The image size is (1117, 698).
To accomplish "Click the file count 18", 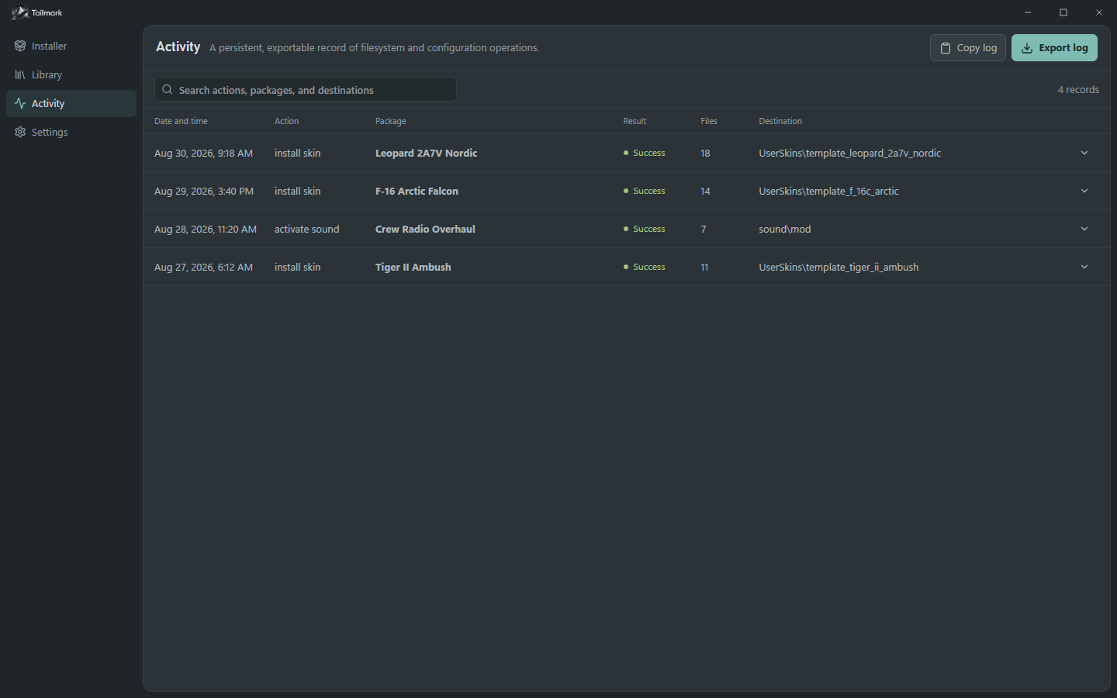I will (705, 153).
